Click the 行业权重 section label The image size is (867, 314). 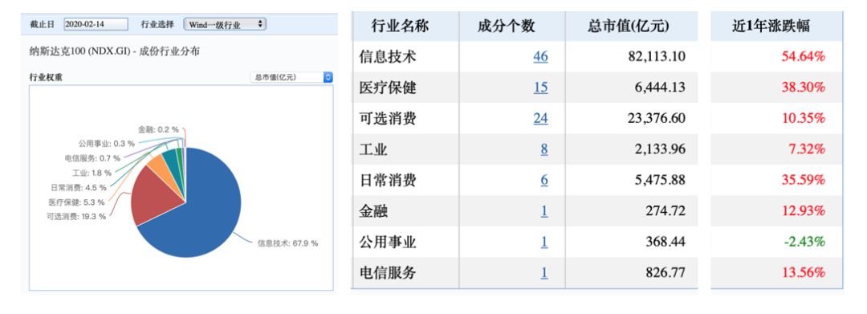tap(46, 77)
